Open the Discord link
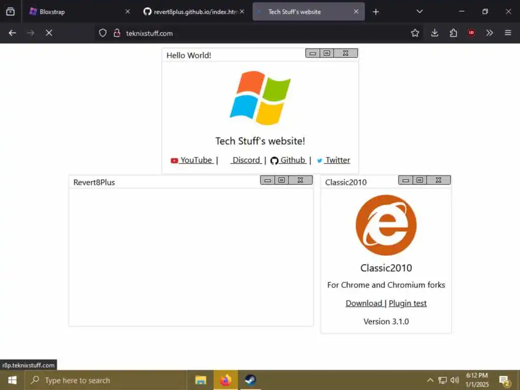This screenshot has width=520, height=390. [246, 160]
